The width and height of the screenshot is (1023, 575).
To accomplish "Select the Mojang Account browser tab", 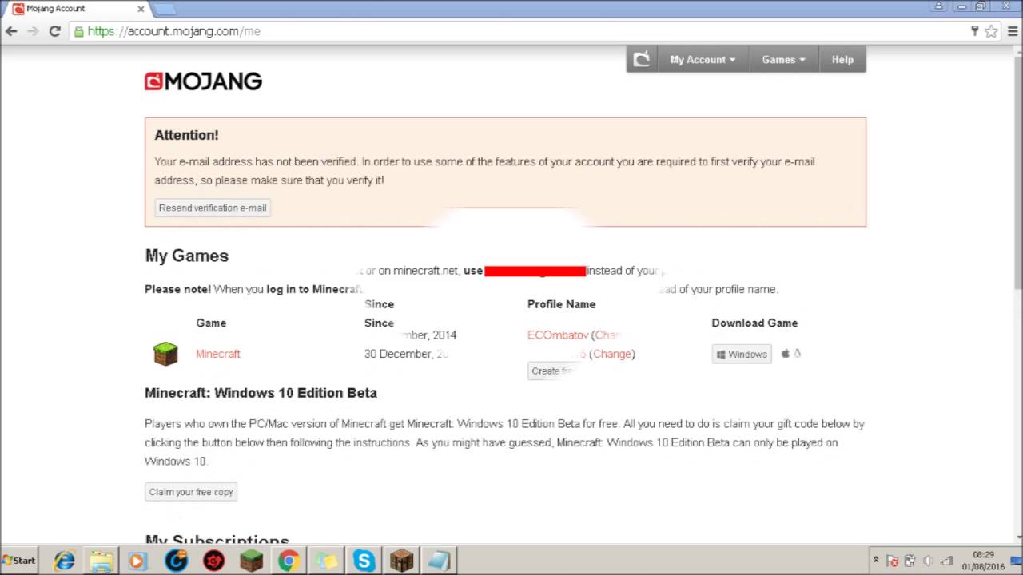I will [78, 9].
